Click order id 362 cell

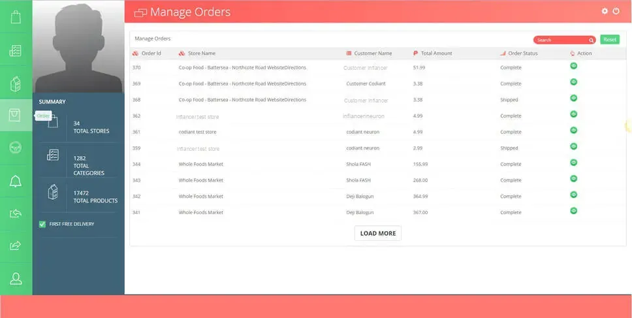coord(136,116)
